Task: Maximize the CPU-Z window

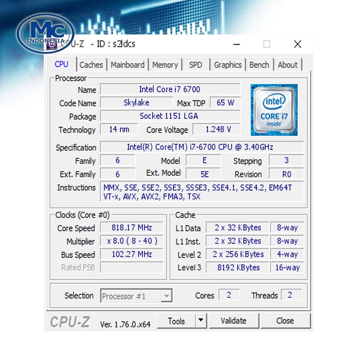Action: coord(266,44)
